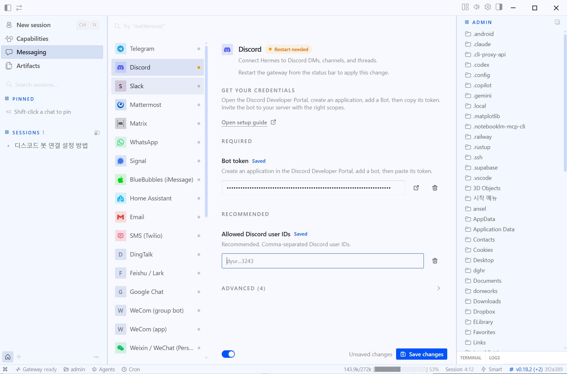Delete the saved Bot token with trash icon
Screen dimensions: 567x374
coord(435,188)
